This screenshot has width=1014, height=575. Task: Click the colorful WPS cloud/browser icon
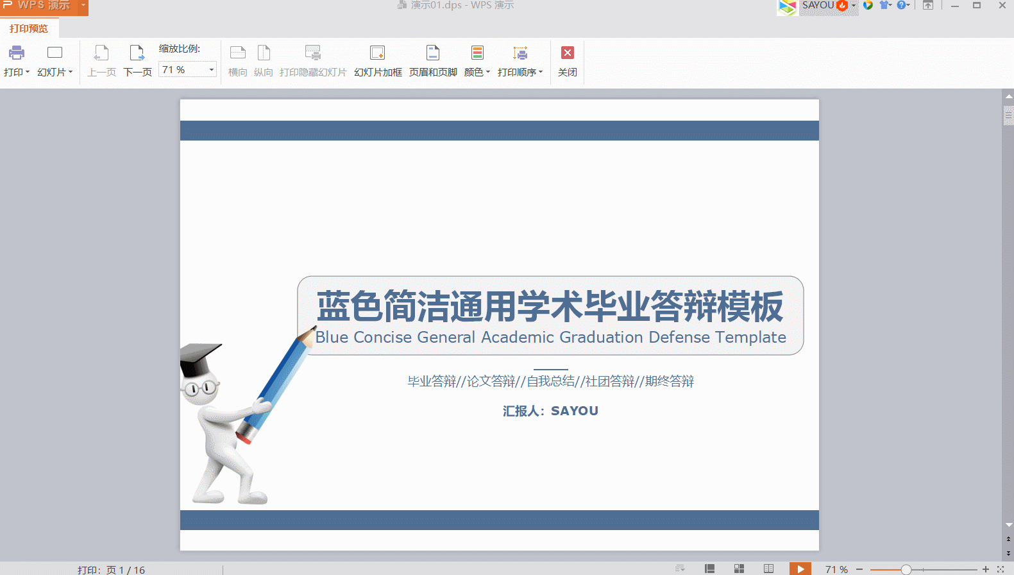pyautogui.click(x=868, y=5)
